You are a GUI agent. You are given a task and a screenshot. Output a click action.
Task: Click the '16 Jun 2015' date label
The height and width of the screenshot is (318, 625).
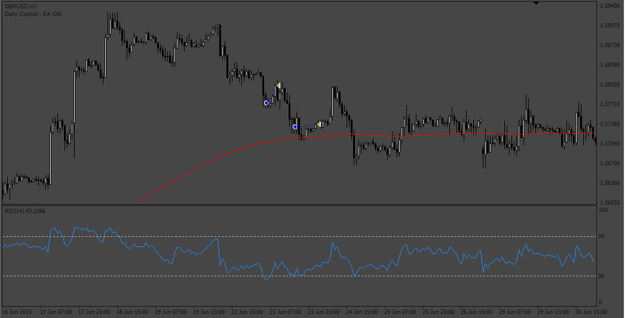[17, 312]
